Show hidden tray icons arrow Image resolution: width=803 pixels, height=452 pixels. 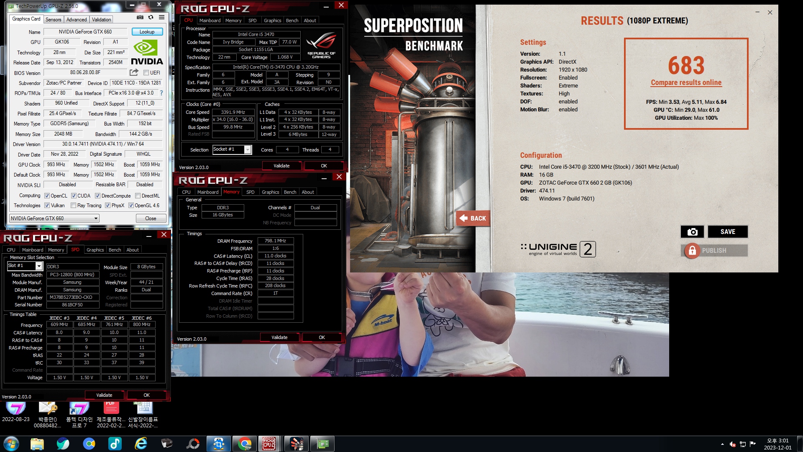722,444
